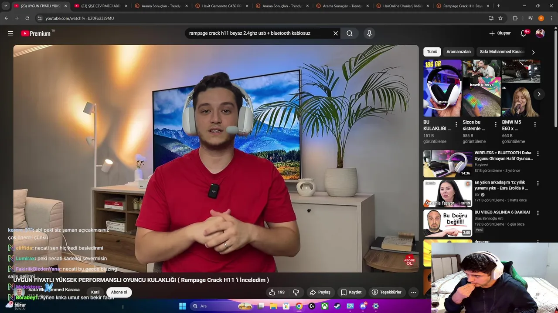Click the ABONE OL watermark on video
558x313 pixels.
[409, 260]
